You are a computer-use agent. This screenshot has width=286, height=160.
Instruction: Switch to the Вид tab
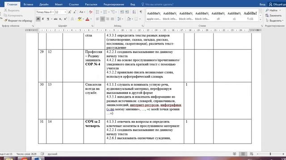pyautogui.click(x=133, y=4)
